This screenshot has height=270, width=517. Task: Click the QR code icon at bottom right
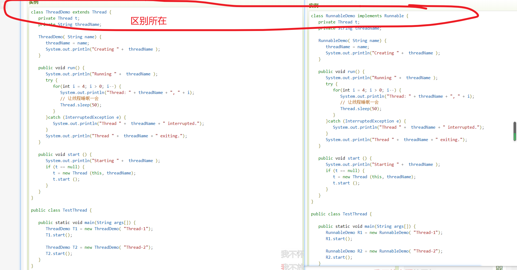(499, 268)
